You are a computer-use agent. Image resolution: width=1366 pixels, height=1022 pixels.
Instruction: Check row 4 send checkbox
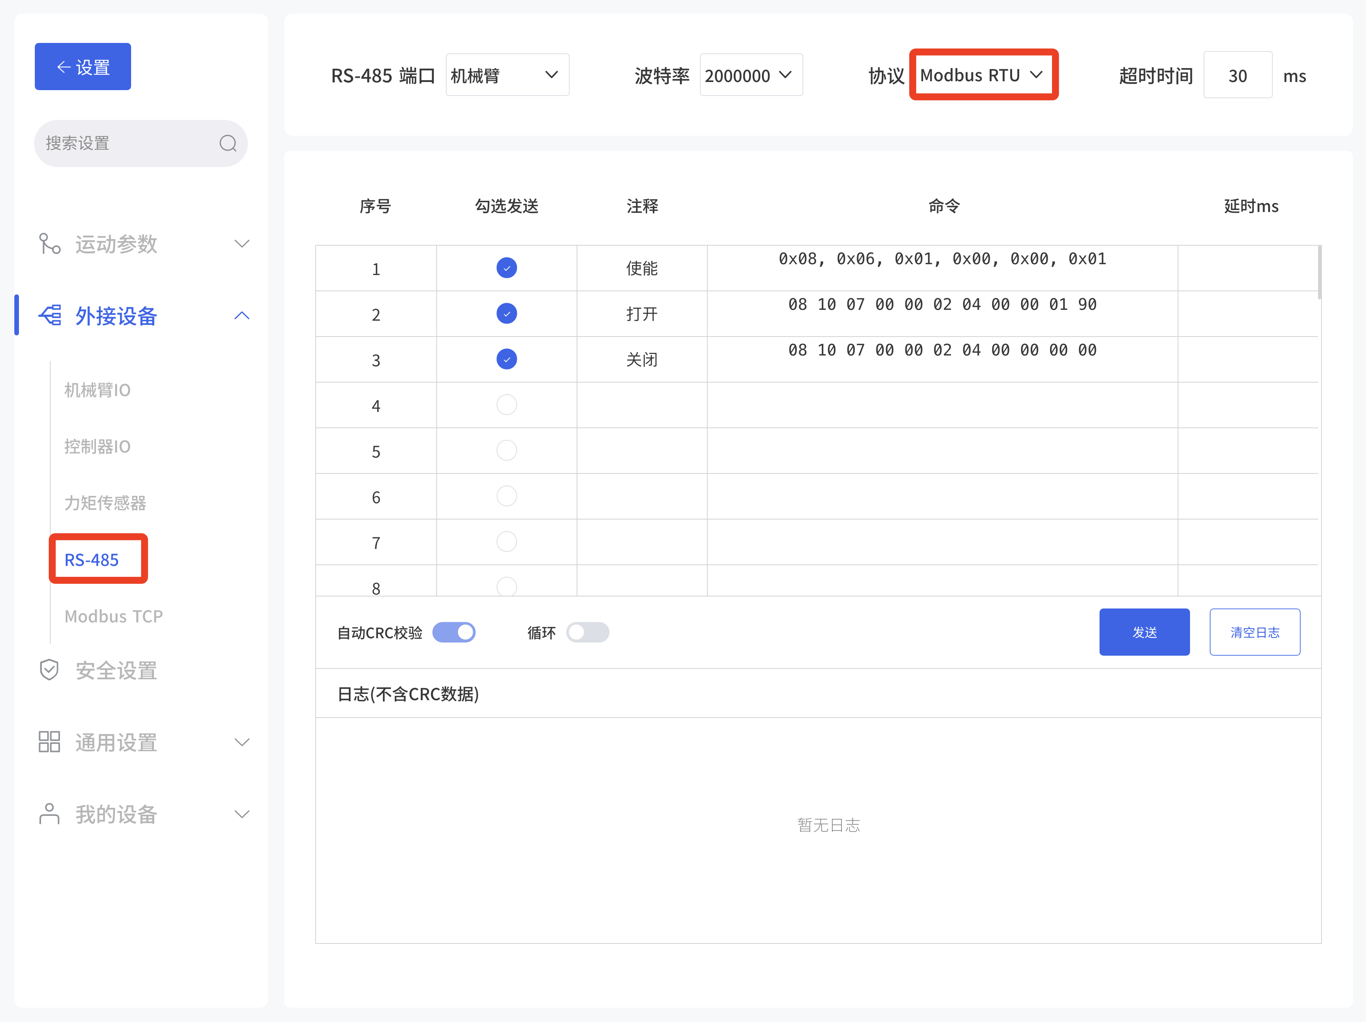[506, 405]
